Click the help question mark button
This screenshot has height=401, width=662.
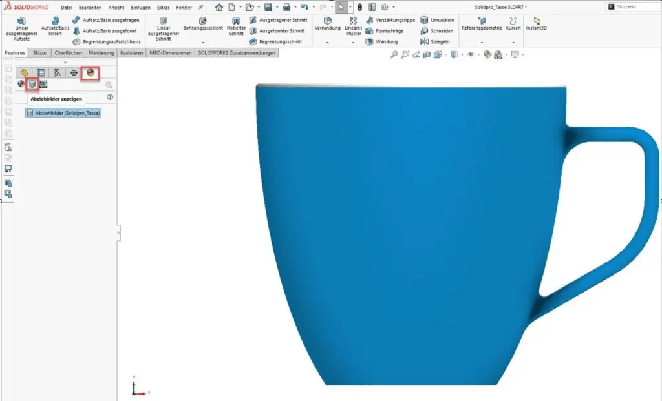(x=110, y=97)
